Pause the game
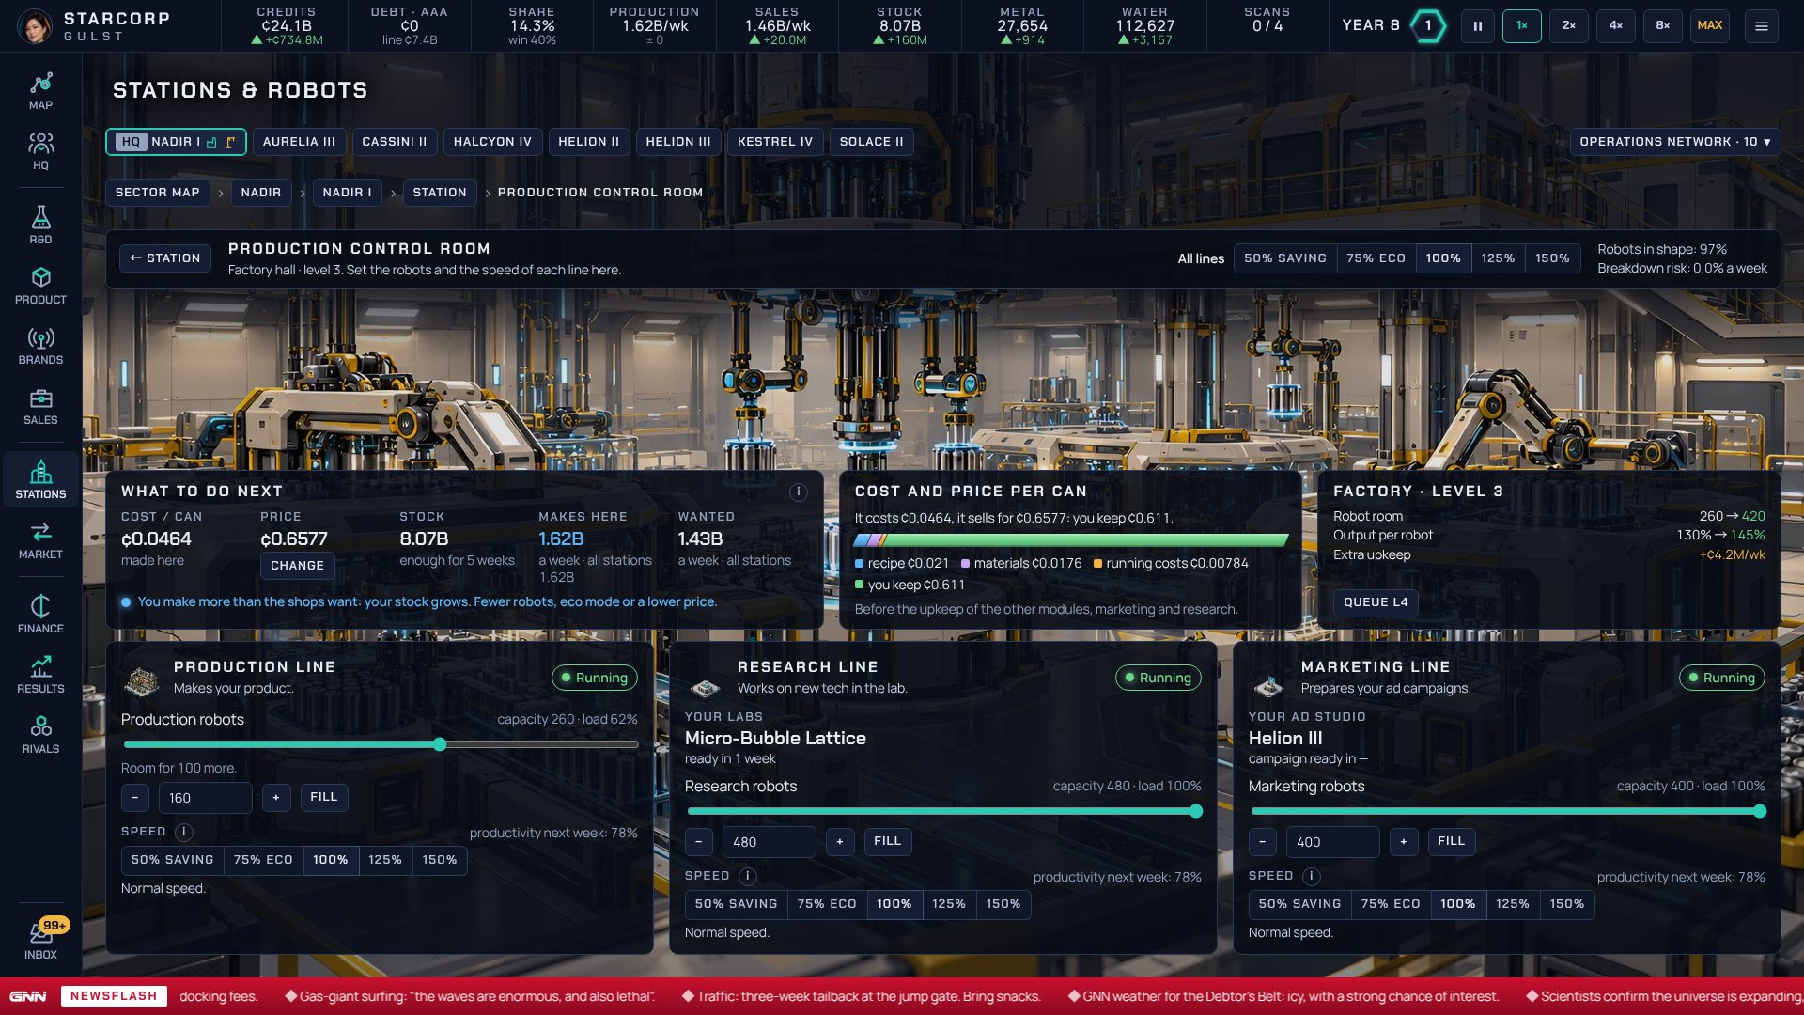This screenshot has height=1015, width=1804. 1477,25
